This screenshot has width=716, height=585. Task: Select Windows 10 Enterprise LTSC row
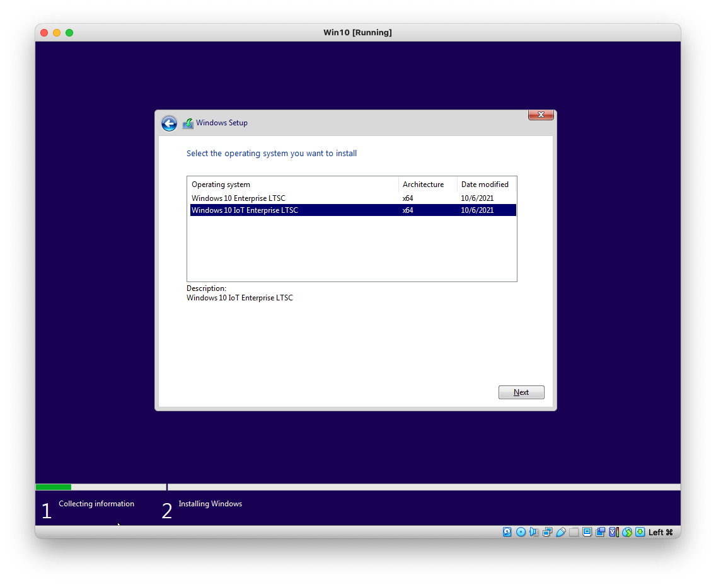352,198
